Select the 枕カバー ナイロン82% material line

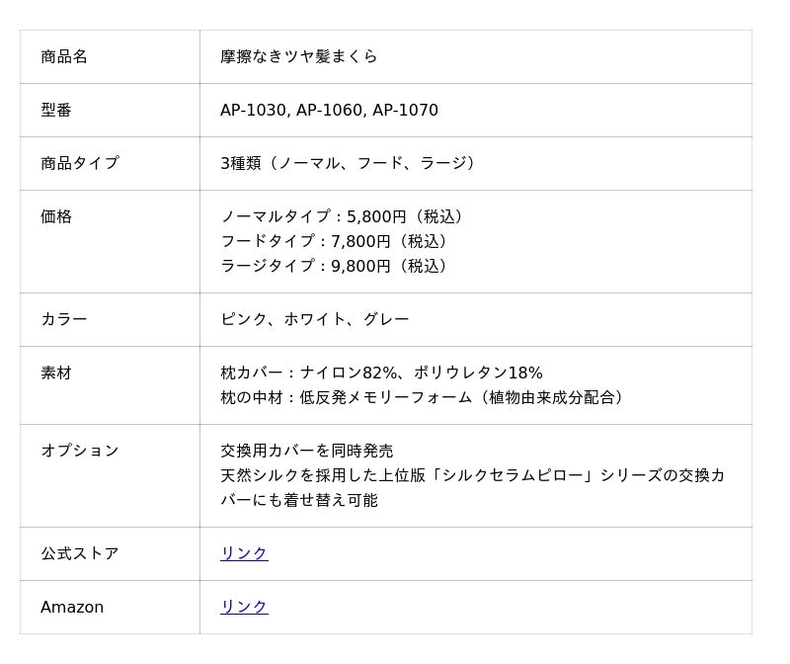(x=381, y=373)
